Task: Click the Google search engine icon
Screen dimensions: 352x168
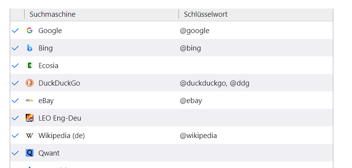Action: click(x=30, y=30)
